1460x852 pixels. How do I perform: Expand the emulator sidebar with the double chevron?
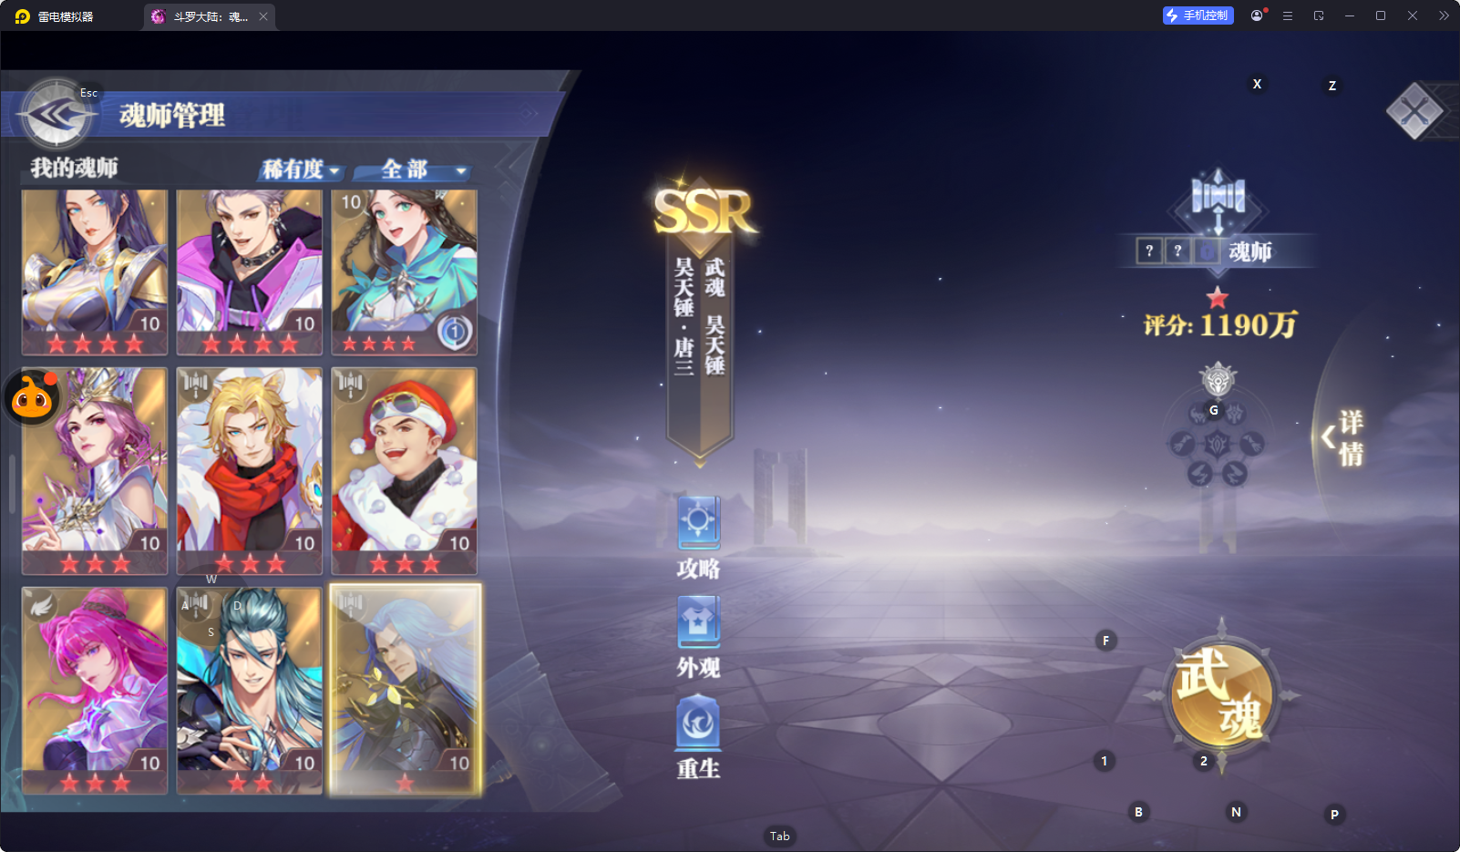[1444, 15]
